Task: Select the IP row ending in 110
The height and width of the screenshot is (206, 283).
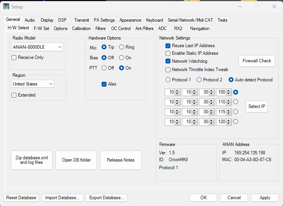Action: 235,102
